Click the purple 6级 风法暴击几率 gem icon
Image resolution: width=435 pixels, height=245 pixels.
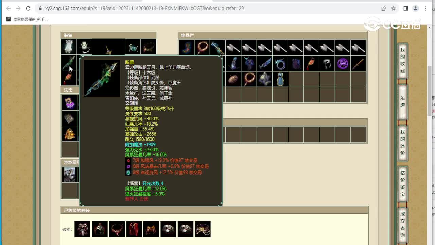[128, 166]
